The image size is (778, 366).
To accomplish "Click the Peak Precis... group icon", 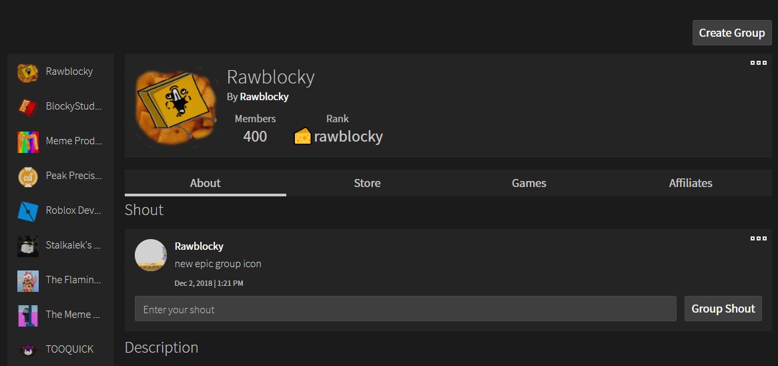I will (x=28, y=176).
